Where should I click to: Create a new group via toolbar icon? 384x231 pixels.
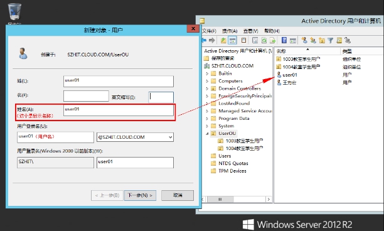(x=313, y=40)
